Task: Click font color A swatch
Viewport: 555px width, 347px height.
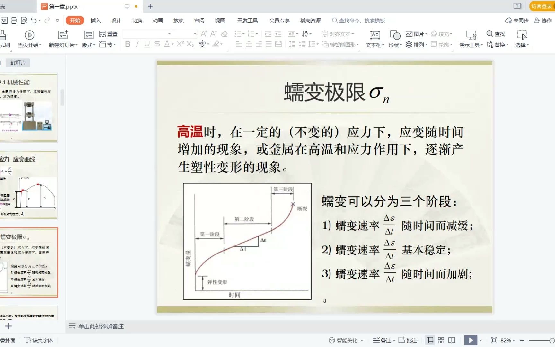Action: click(x=167, y=44)
